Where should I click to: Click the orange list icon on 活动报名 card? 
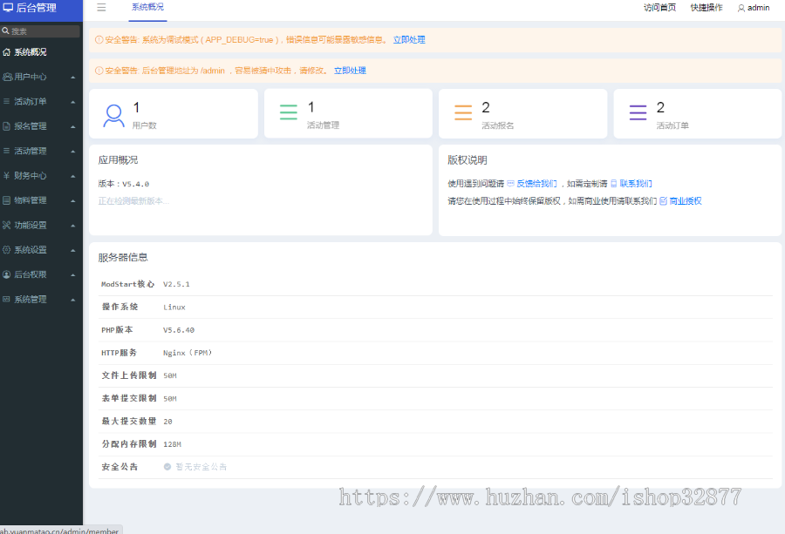pos(463,112)
